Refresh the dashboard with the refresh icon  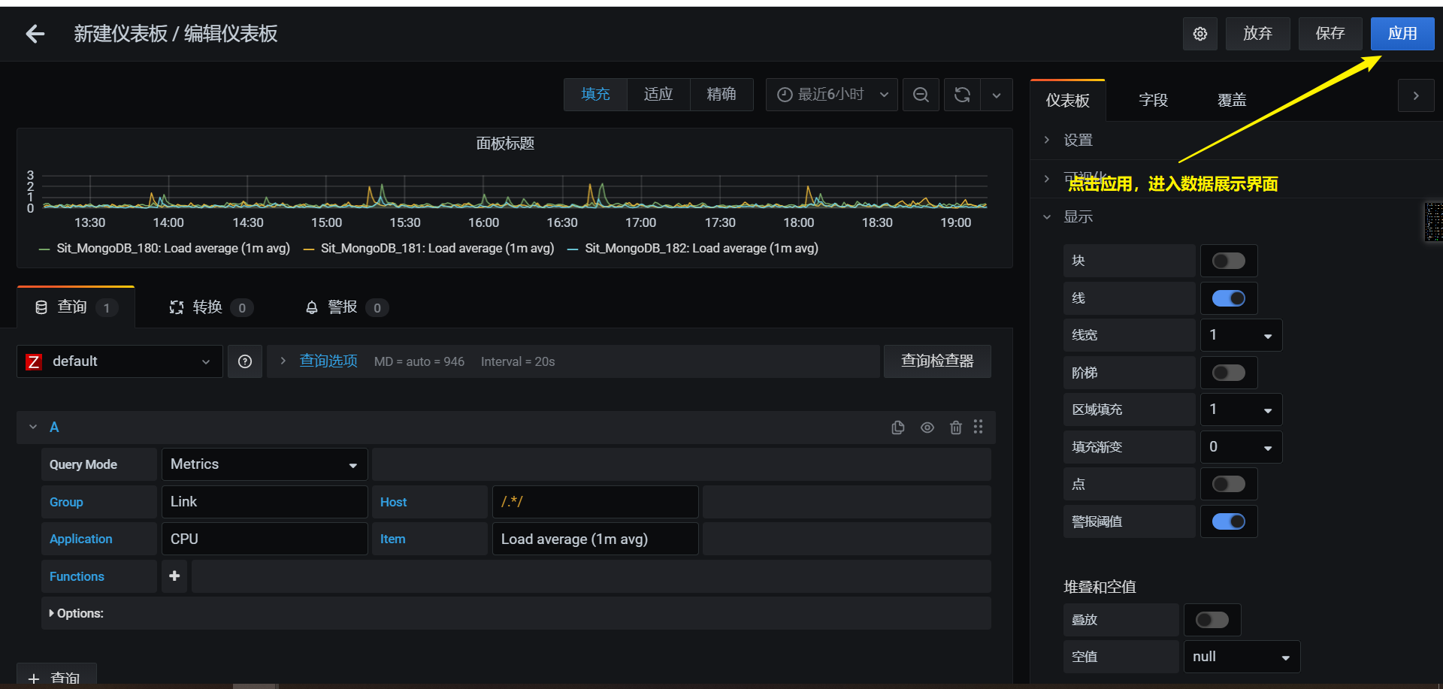point(962,95)
